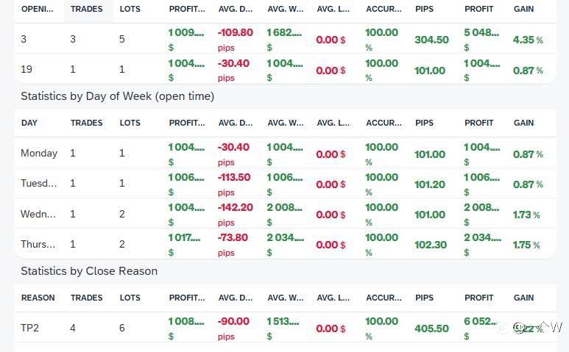Click the 1.75 % gain value
569x352 pixels.
(x=527, y=245)
